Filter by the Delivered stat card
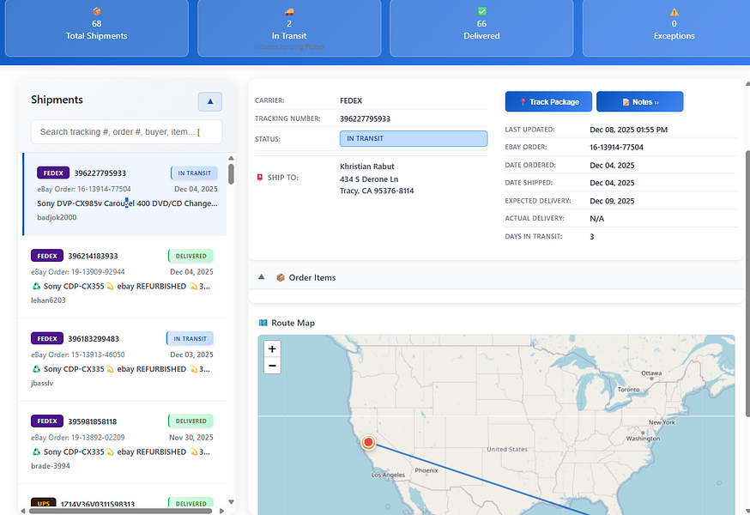 click(481, 27)
